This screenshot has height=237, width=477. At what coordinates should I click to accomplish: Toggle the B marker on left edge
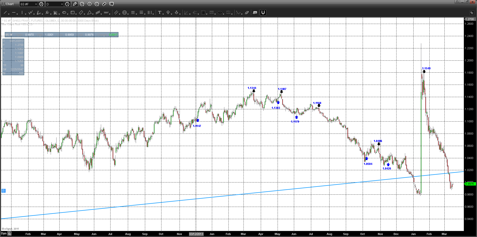tap(3, 191)
